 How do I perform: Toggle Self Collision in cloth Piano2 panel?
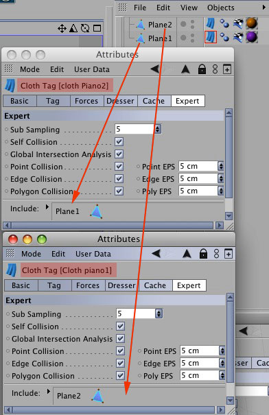coord(119,141)
